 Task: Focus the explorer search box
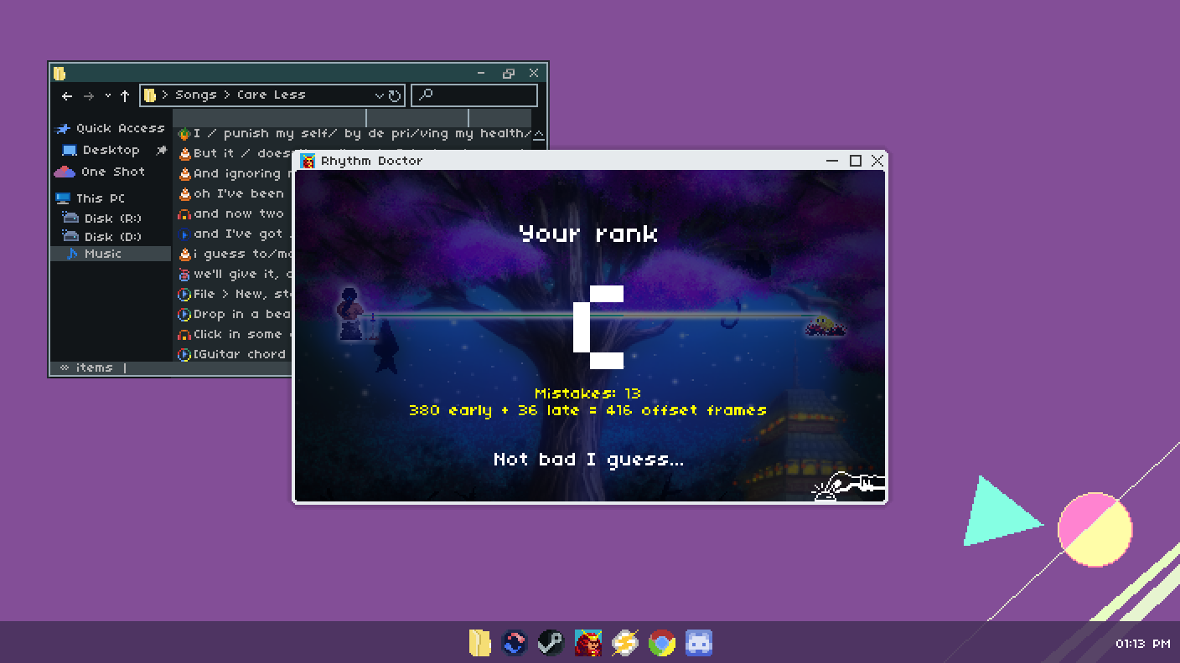[474, 95]
